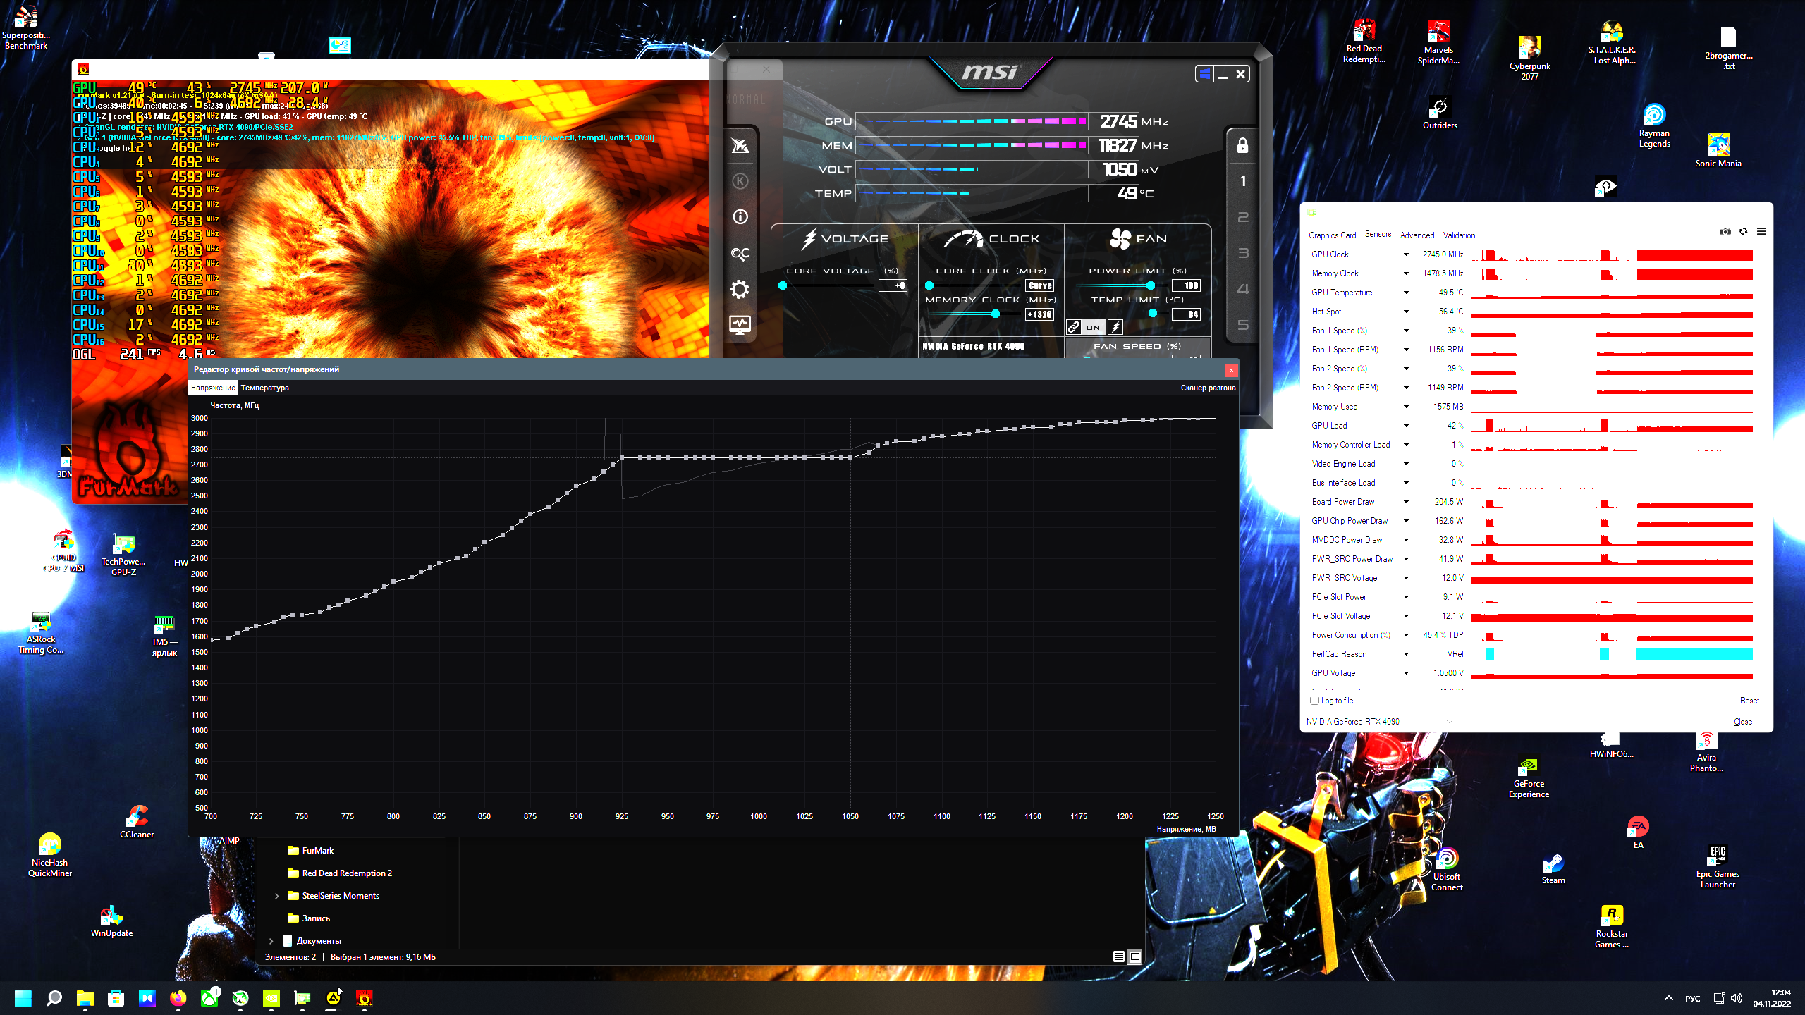The height and width of the screenshot is (1015, 1805).
Task: Toggle the profile lock icon
Action: click(x=1242, y=145)
